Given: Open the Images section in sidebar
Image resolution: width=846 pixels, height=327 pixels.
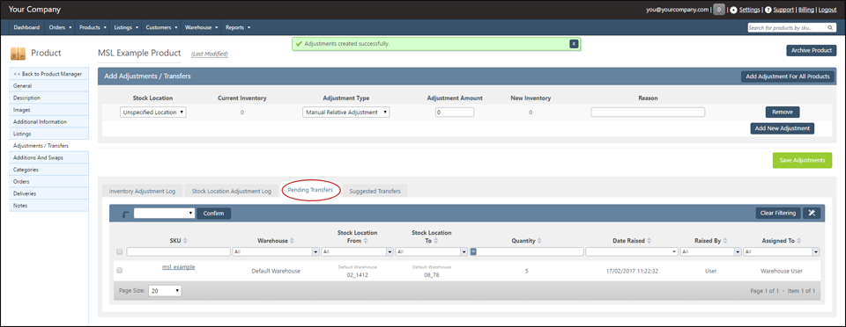Looking at the screenshot, I should [48, 110].
